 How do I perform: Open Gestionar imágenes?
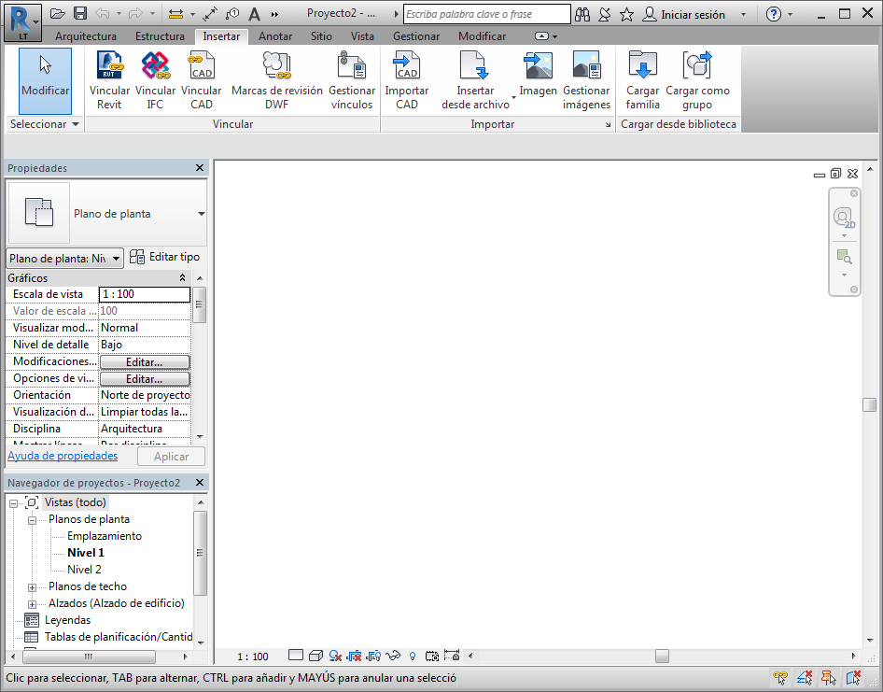[x=586, y=80]
